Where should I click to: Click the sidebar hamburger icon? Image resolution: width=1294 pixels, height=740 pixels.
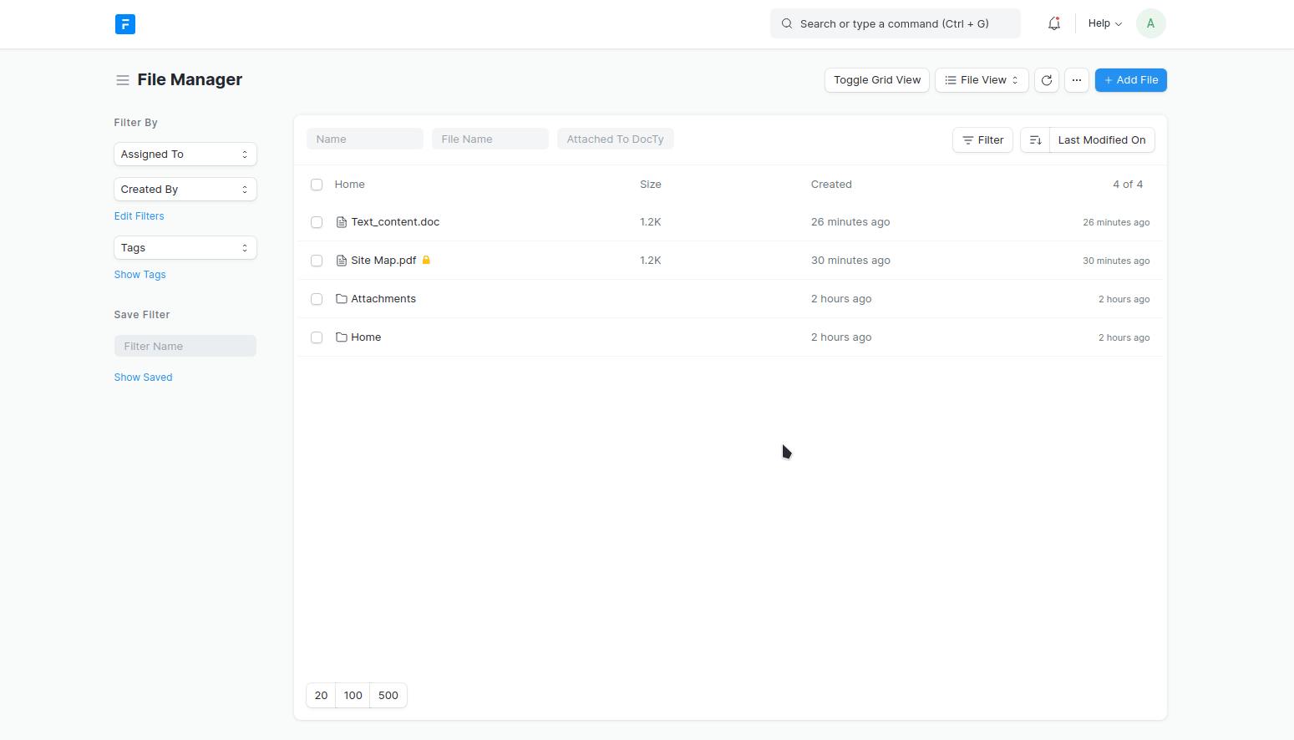[x=122, y=79]
